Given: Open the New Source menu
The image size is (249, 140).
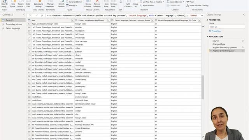Looking at the screenshot, I should tap(13, 4).
